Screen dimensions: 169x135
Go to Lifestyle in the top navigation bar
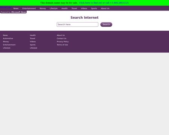(54, 8)
